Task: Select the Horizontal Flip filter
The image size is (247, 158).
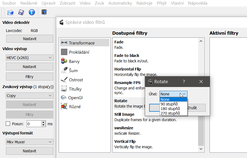Action: tap(156, 72)
